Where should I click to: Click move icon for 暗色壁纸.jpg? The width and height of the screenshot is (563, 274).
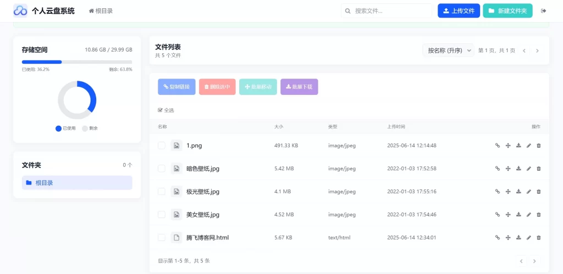[507, 169]
